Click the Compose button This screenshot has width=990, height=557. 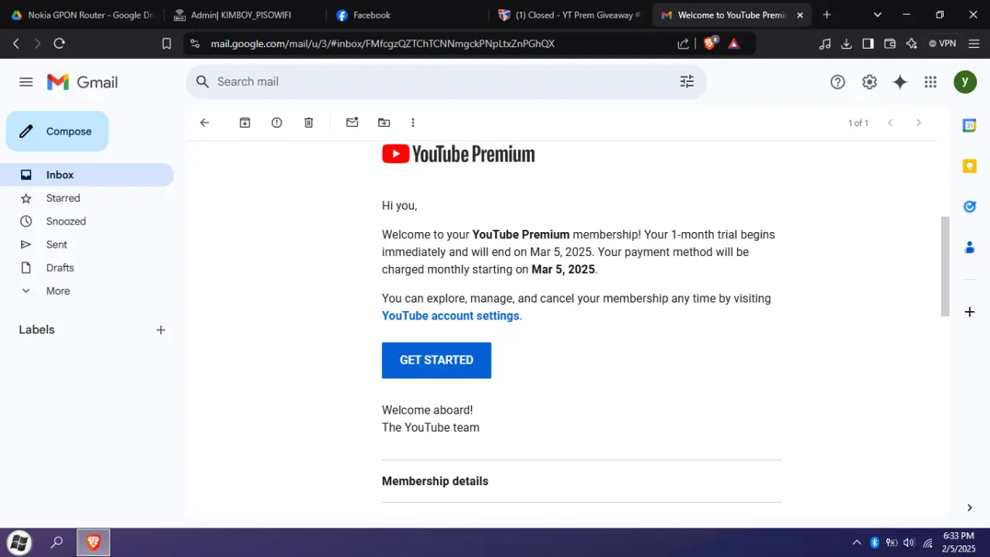pyautogui.click(x=57, y=132)
